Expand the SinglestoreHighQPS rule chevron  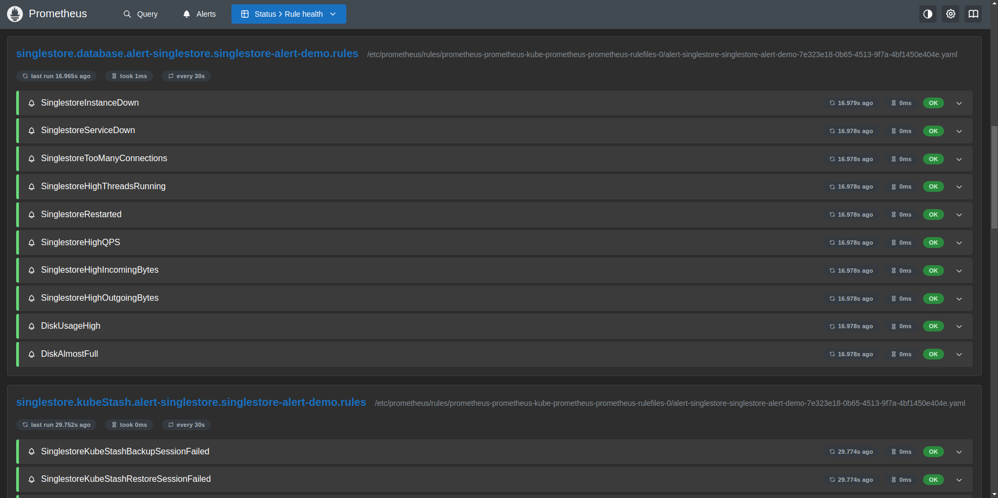[959, 243]
